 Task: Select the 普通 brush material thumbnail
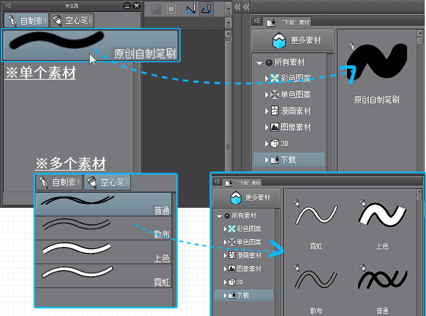tap(381, 281)
